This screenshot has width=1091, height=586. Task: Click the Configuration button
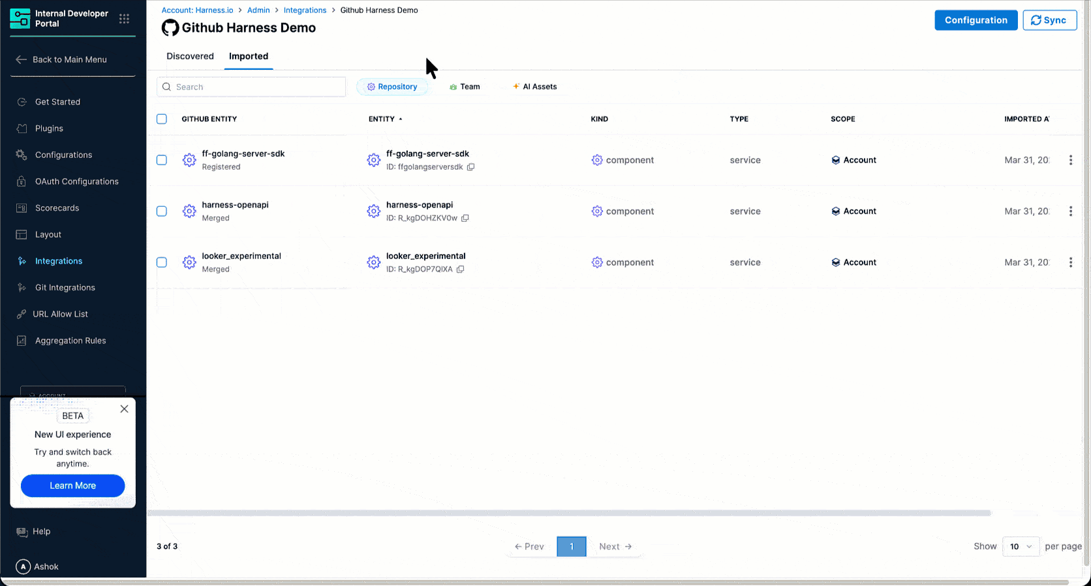coord(976,20)
